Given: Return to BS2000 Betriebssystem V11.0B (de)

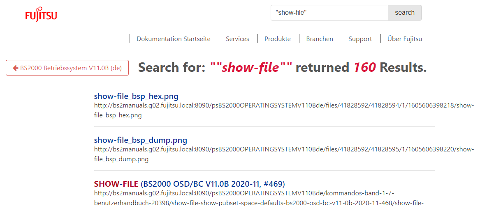Looking at the screenshot, I should (x=67, y=68).
